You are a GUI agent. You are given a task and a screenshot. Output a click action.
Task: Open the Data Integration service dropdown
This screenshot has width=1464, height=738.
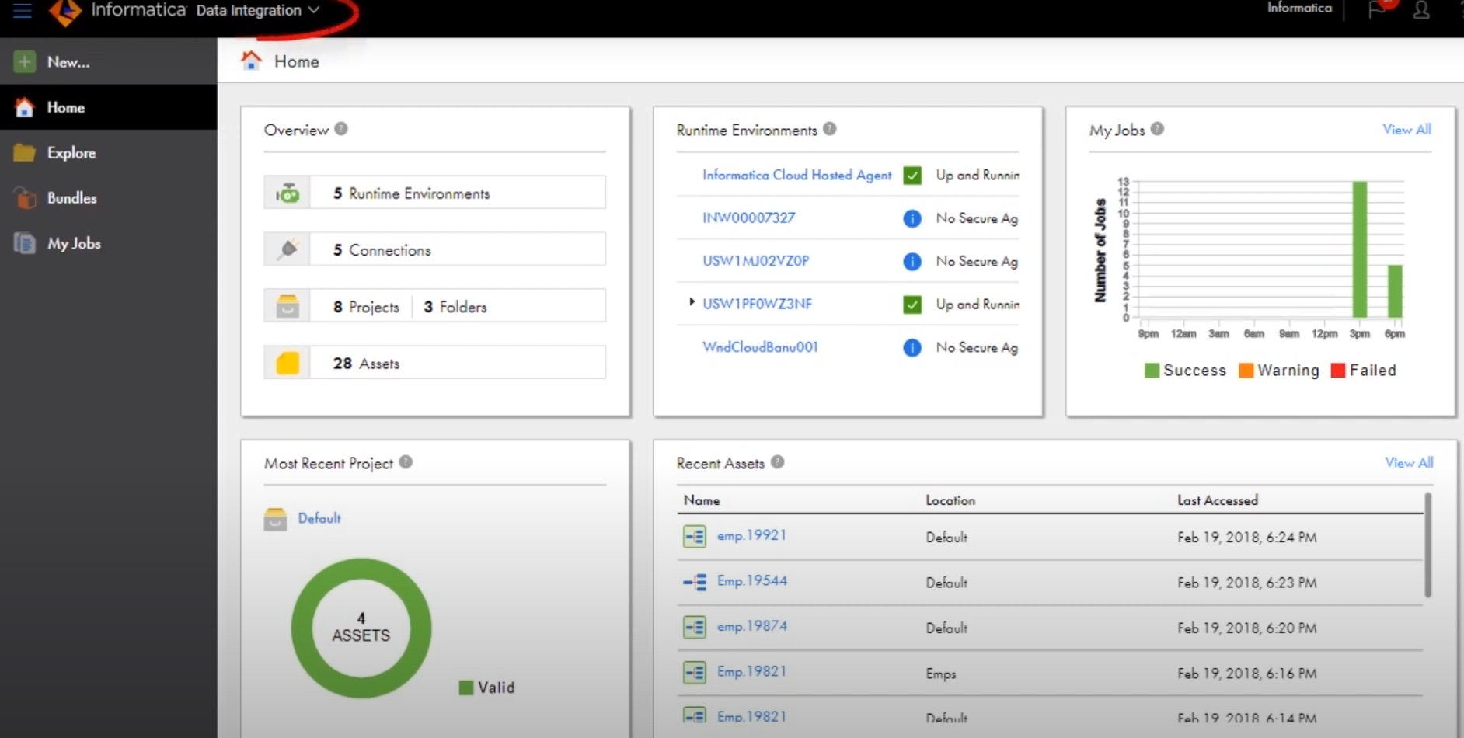click(313, 11)
